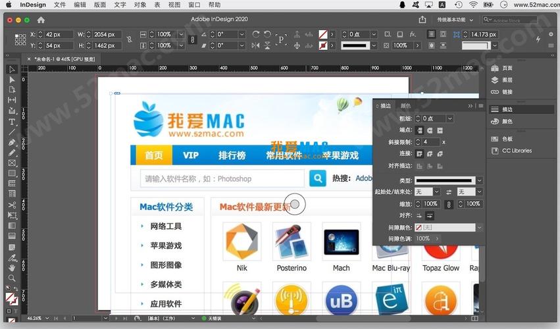
Task: Open rotation angle dropdown
Action: [242, 34]
